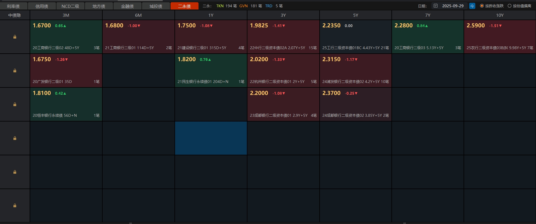This screenshot has width=536, height=224.
Task: Click the lock icon beside the blue highlighted cell
Action: pos(15,138)
